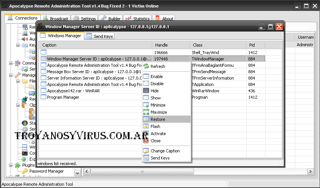This screenshot has height=188, width=320.
Task: Click the Maximize green arrows icon
Action: (146, 112)
